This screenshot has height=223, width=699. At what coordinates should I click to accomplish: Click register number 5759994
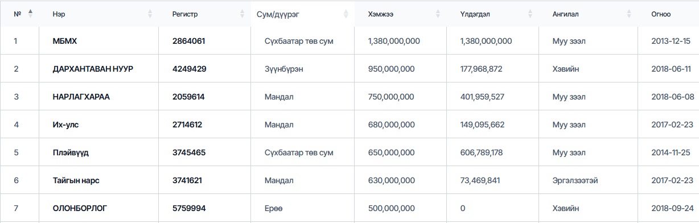(190, 208)
